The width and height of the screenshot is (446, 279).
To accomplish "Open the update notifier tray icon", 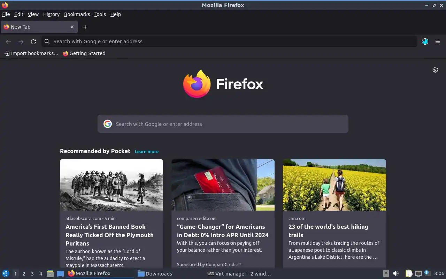I will pyautogui.click(x=427, y=273).
